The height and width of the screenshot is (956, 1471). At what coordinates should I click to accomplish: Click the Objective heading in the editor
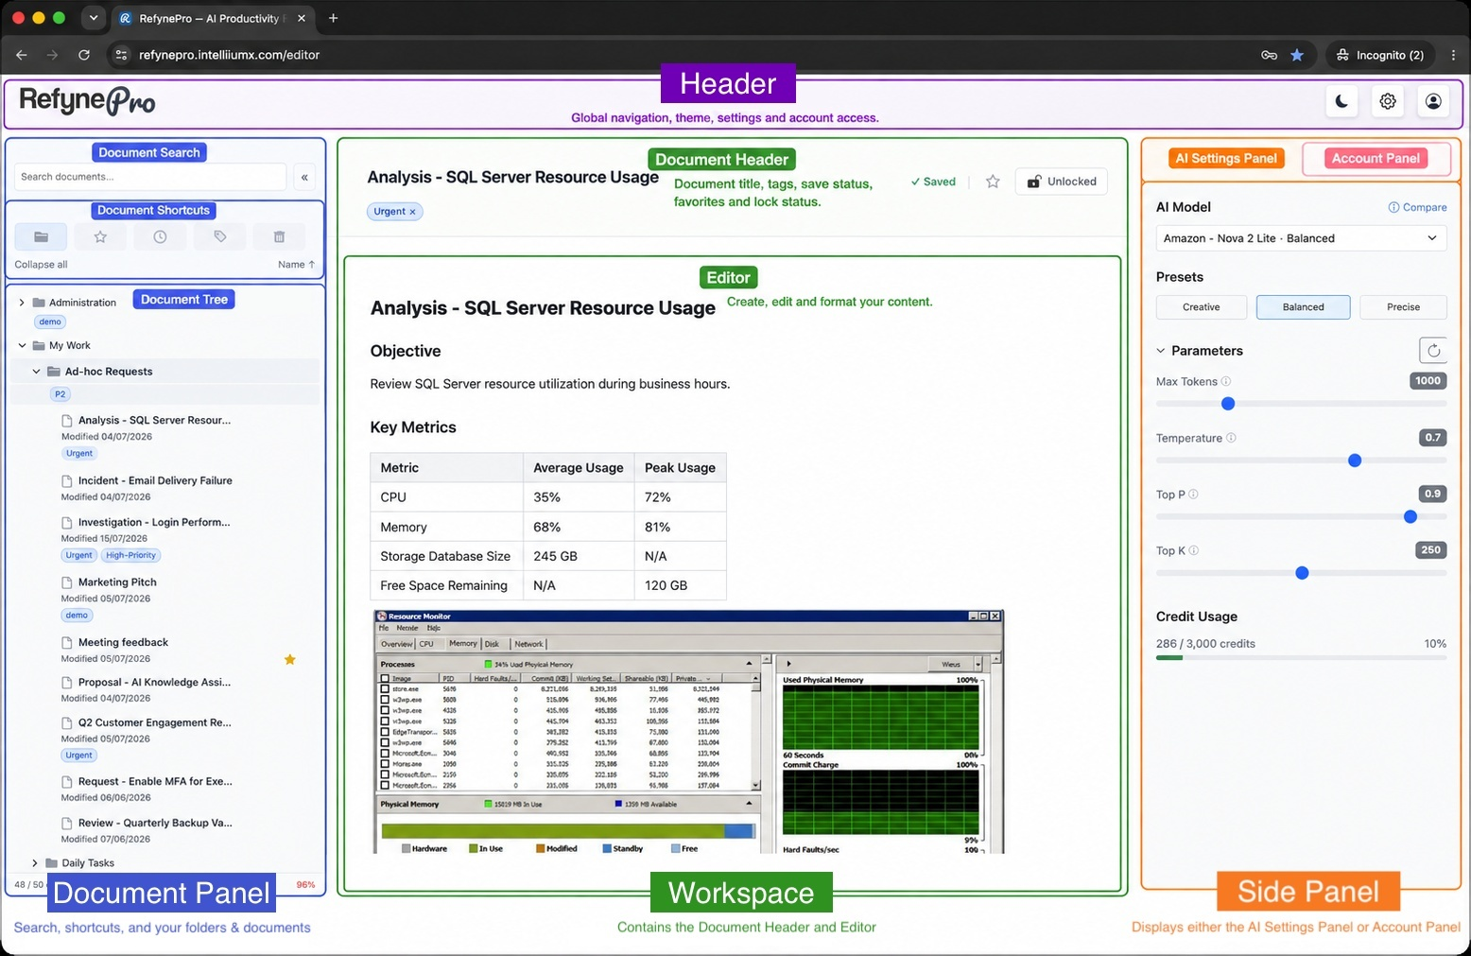point(406,351)
